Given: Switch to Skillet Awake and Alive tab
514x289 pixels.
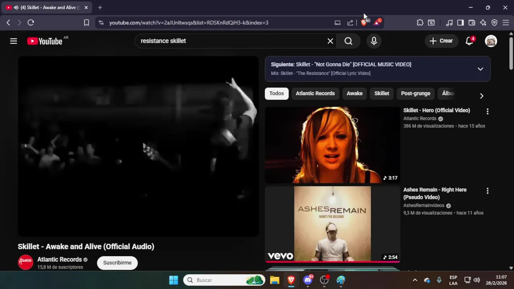Looking at the screenshot, I should [47, 8].
